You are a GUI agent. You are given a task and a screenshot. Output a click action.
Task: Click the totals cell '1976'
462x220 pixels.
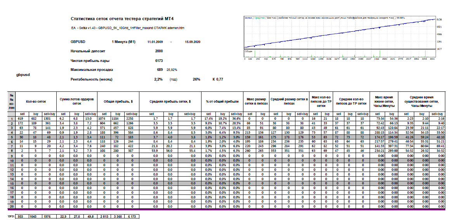click(49, 217)
